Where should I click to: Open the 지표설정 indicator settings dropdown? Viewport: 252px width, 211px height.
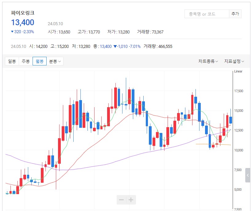click(x=234, y=61)
